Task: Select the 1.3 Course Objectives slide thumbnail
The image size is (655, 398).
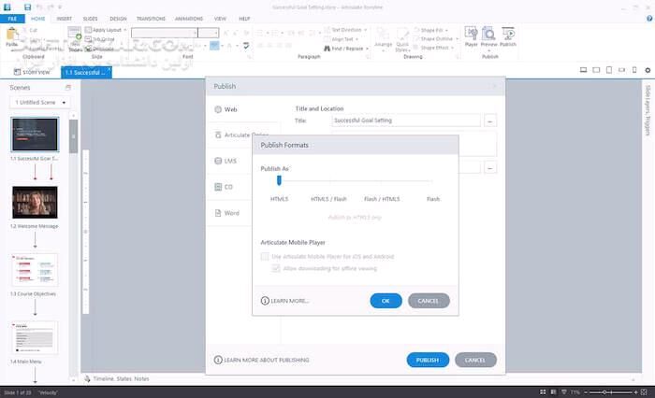Action: click(x=35, y=270)
